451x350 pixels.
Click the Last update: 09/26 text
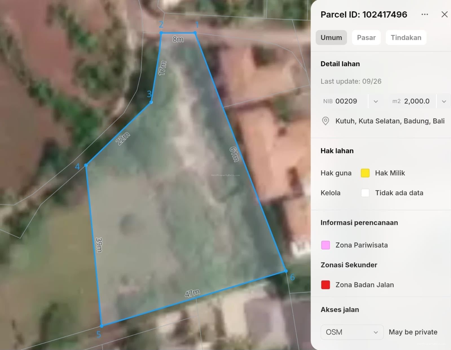[351, 81]
